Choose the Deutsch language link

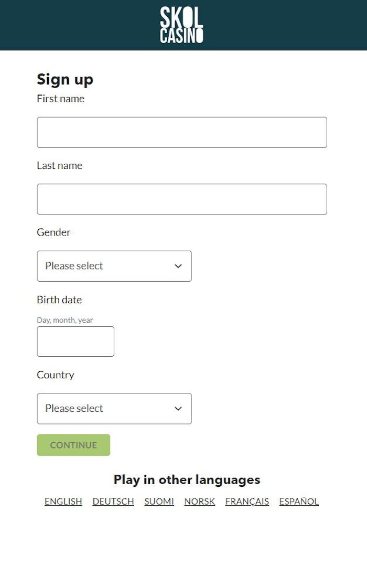(113, 502)
